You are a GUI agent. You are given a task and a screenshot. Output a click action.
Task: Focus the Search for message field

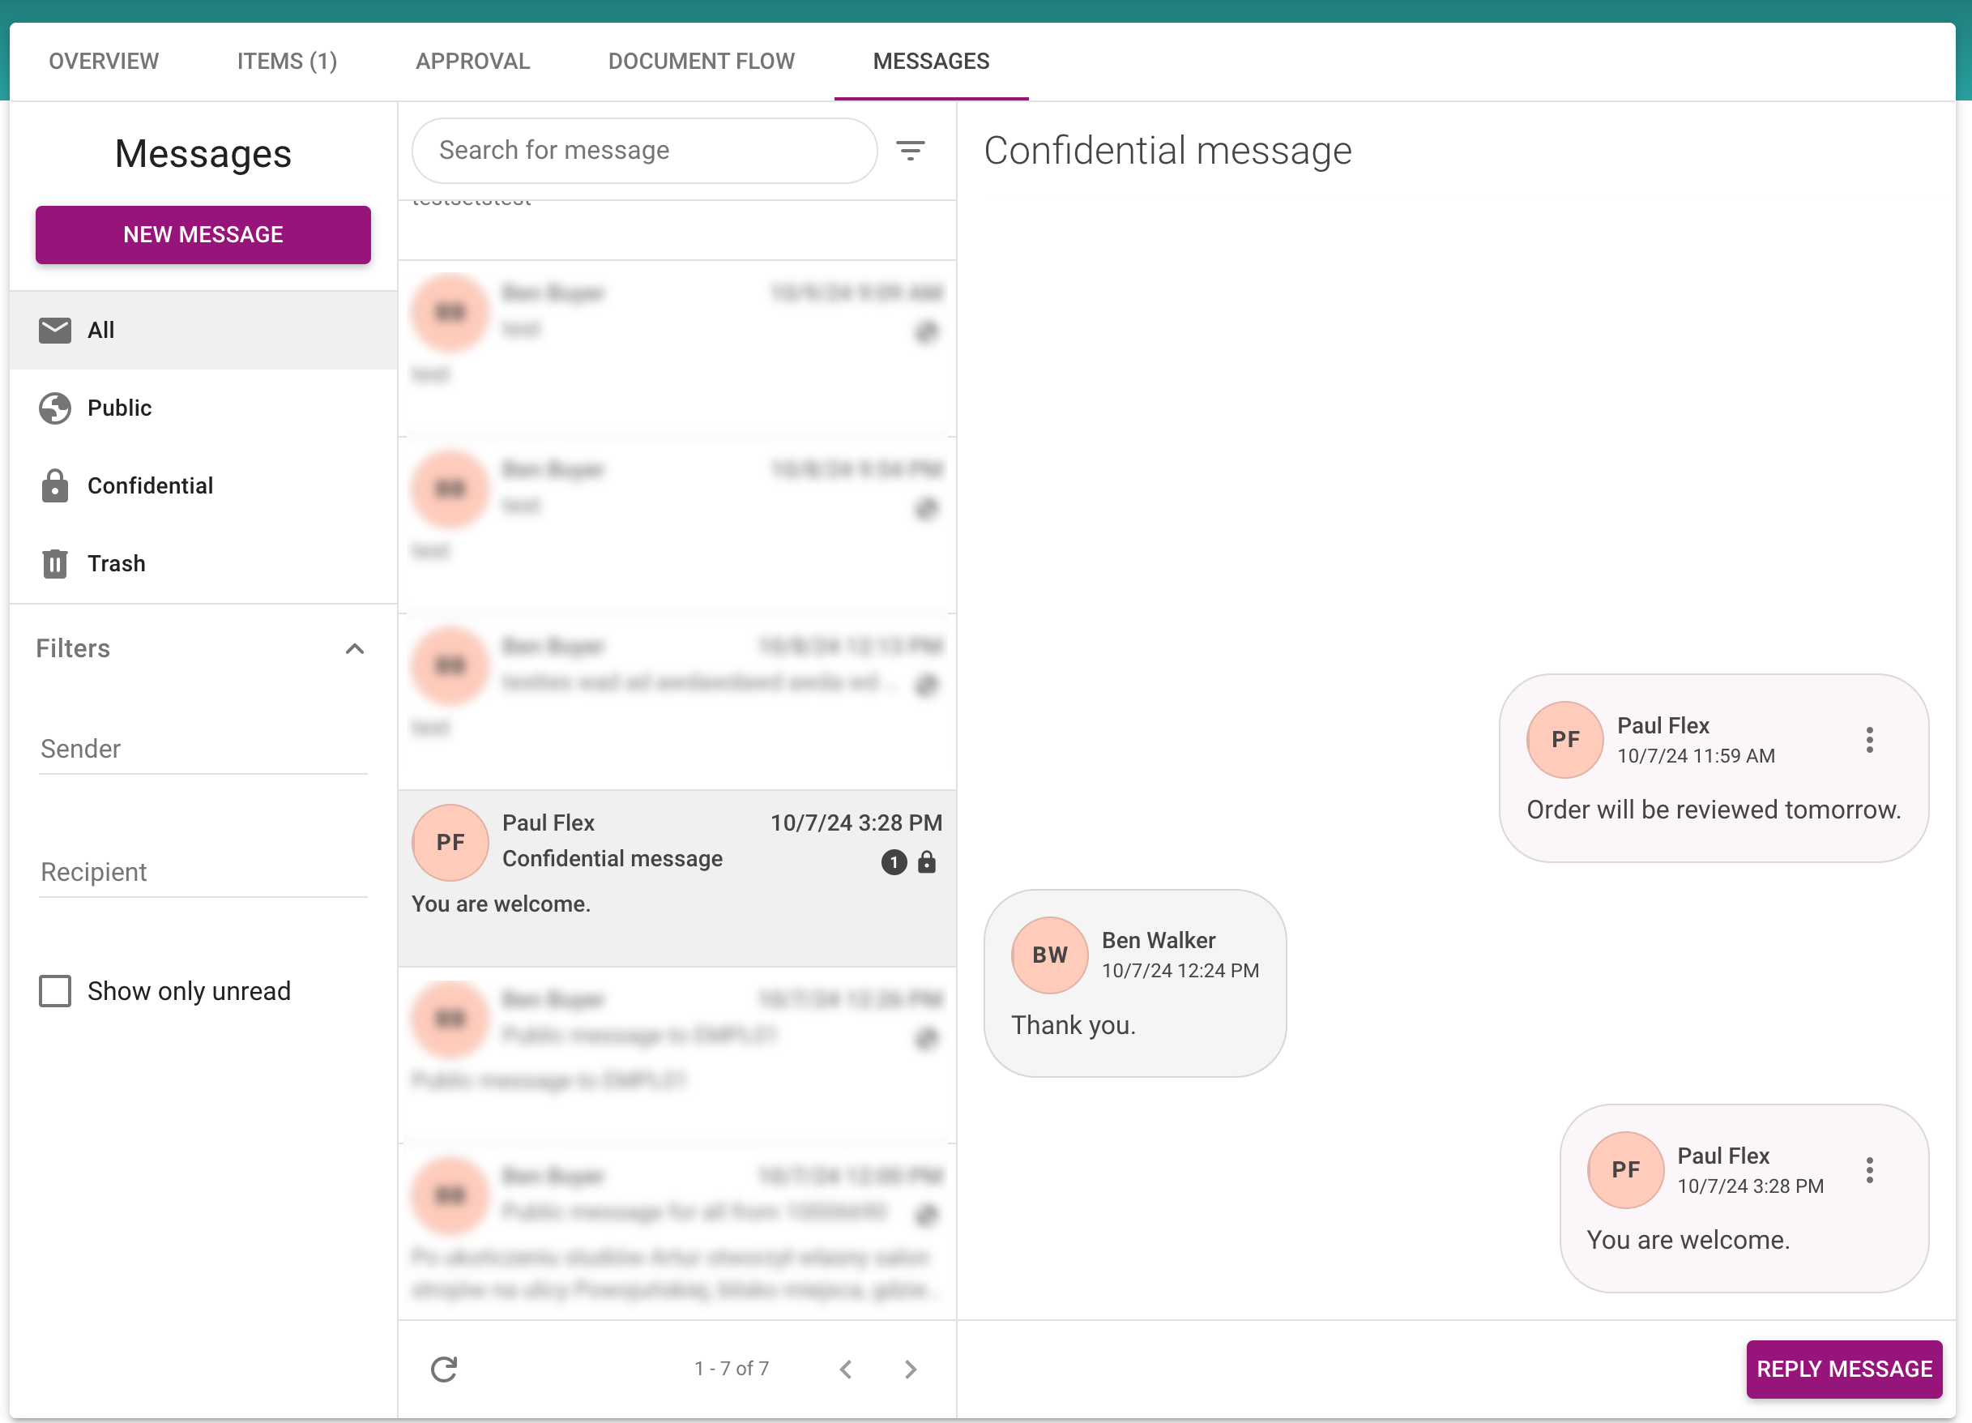(x=643, y=151)
